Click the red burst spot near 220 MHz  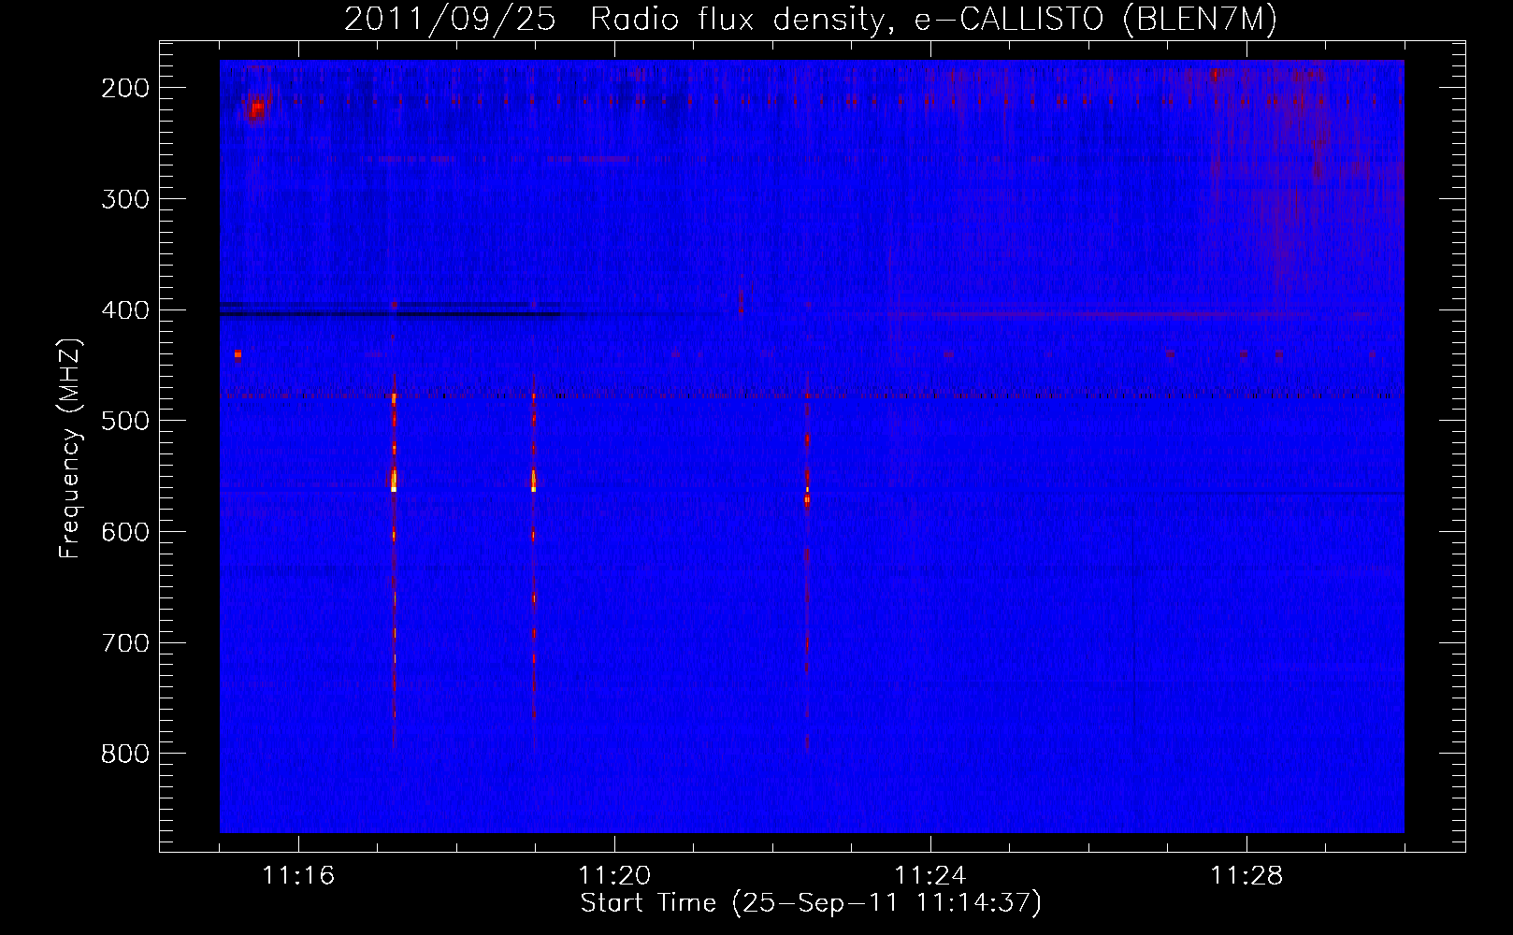tap(256, 110)
